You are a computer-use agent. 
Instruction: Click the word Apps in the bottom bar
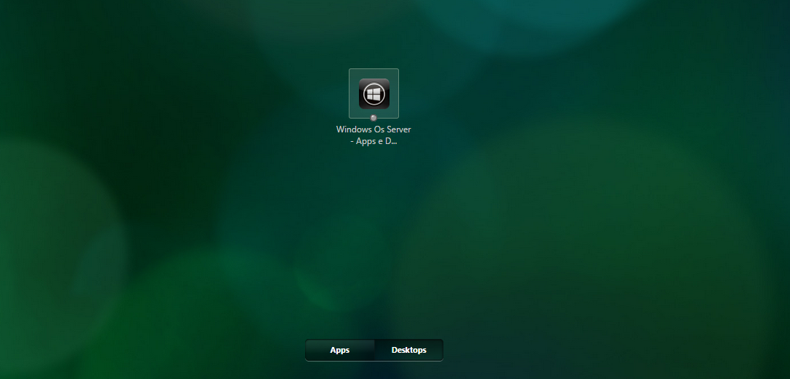[x=339, y=351]
